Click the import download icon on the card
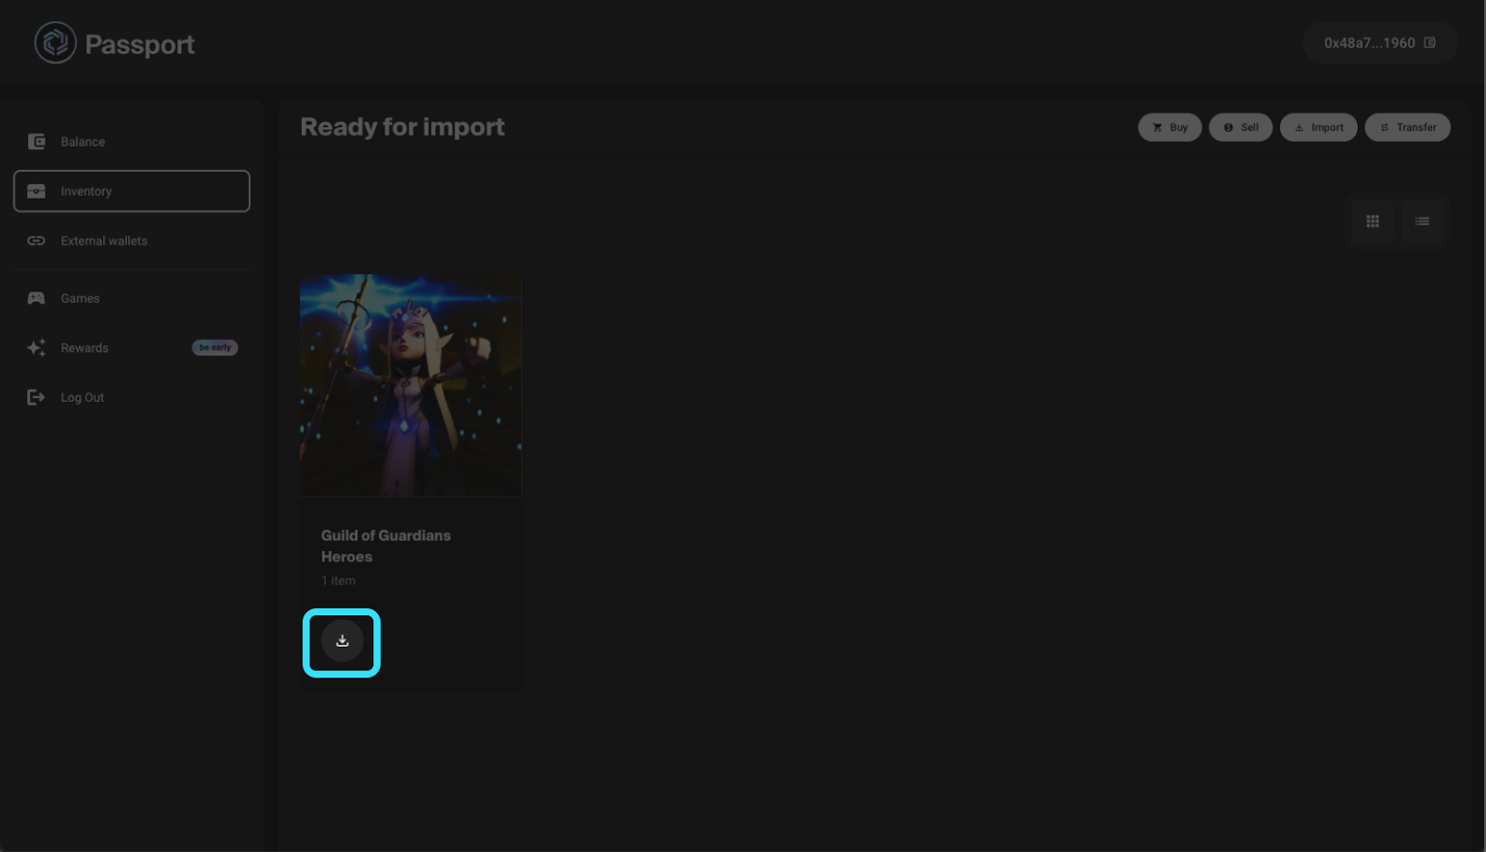This screenshot has width=1486, height=852. point(342,641)
